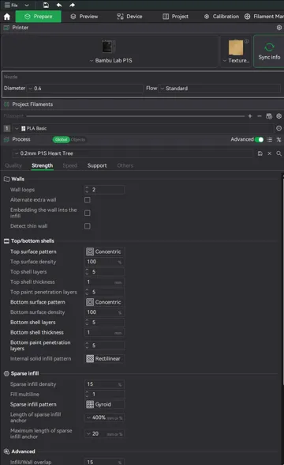
Task: Switch process scope to Objects
Action: click(x=78, y=139)
